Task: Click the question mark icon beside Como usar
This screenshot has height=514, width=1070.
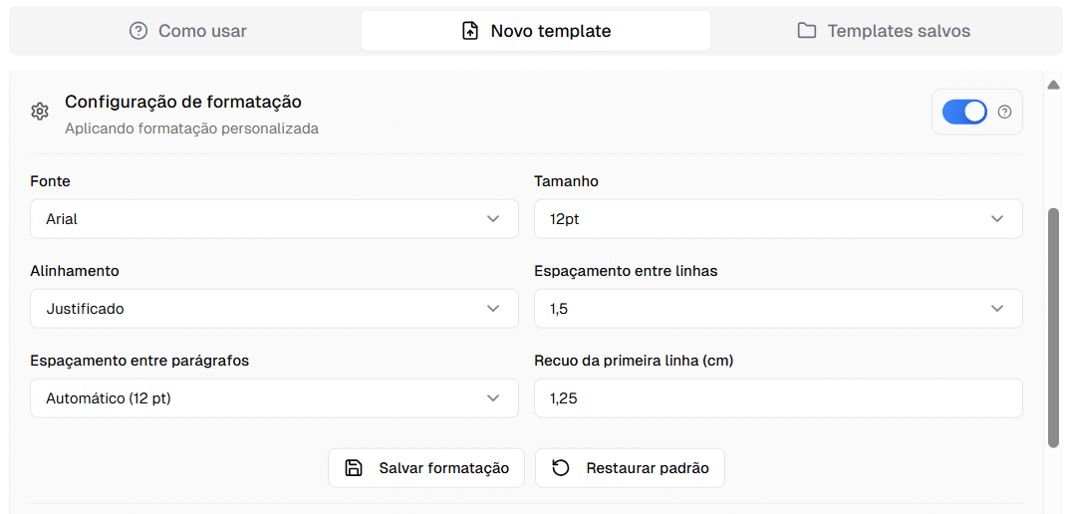Action: pyautogui.click(x=138, y=31)
